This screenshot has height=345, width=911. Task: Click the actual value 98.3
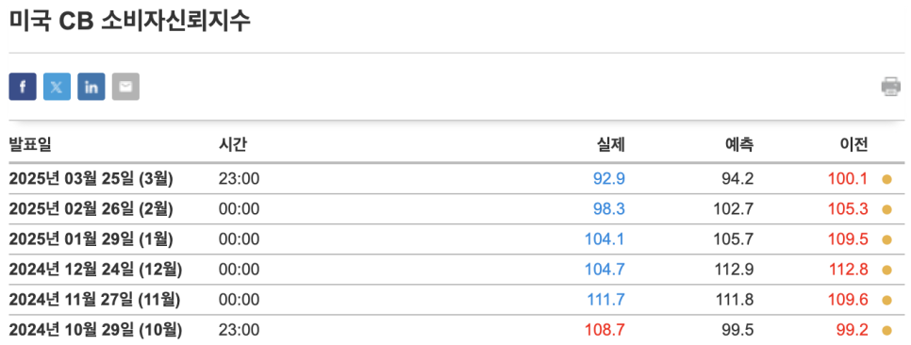609,209
